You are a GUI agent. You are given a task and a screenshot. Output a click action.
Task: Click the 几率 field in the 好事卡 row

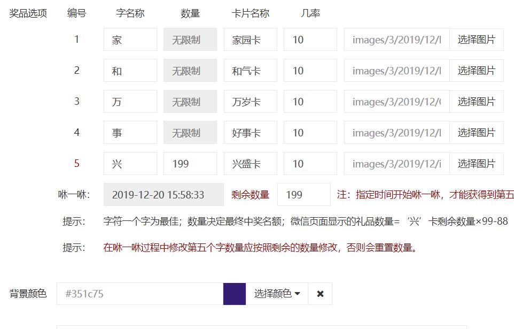pyautogui.click(x=310, y=133)
